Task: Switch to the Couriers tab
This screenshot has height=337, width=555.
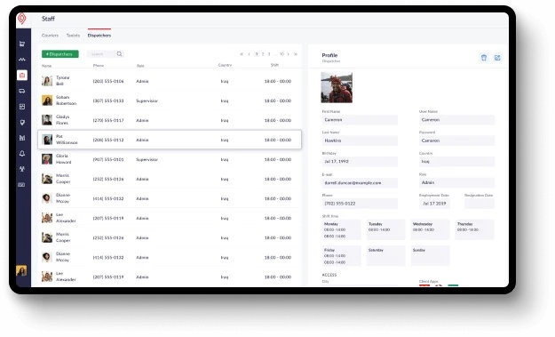Action: pos(50,36)
